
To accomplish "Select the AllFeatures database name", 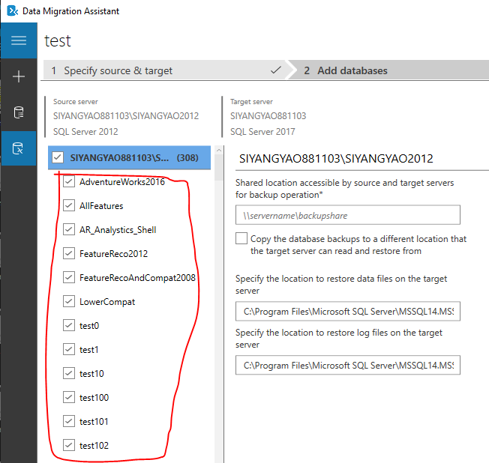I will 101,205.
